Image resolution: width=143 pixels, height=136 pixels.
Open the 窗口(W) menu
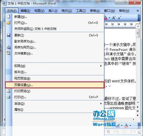click(109, 11)
